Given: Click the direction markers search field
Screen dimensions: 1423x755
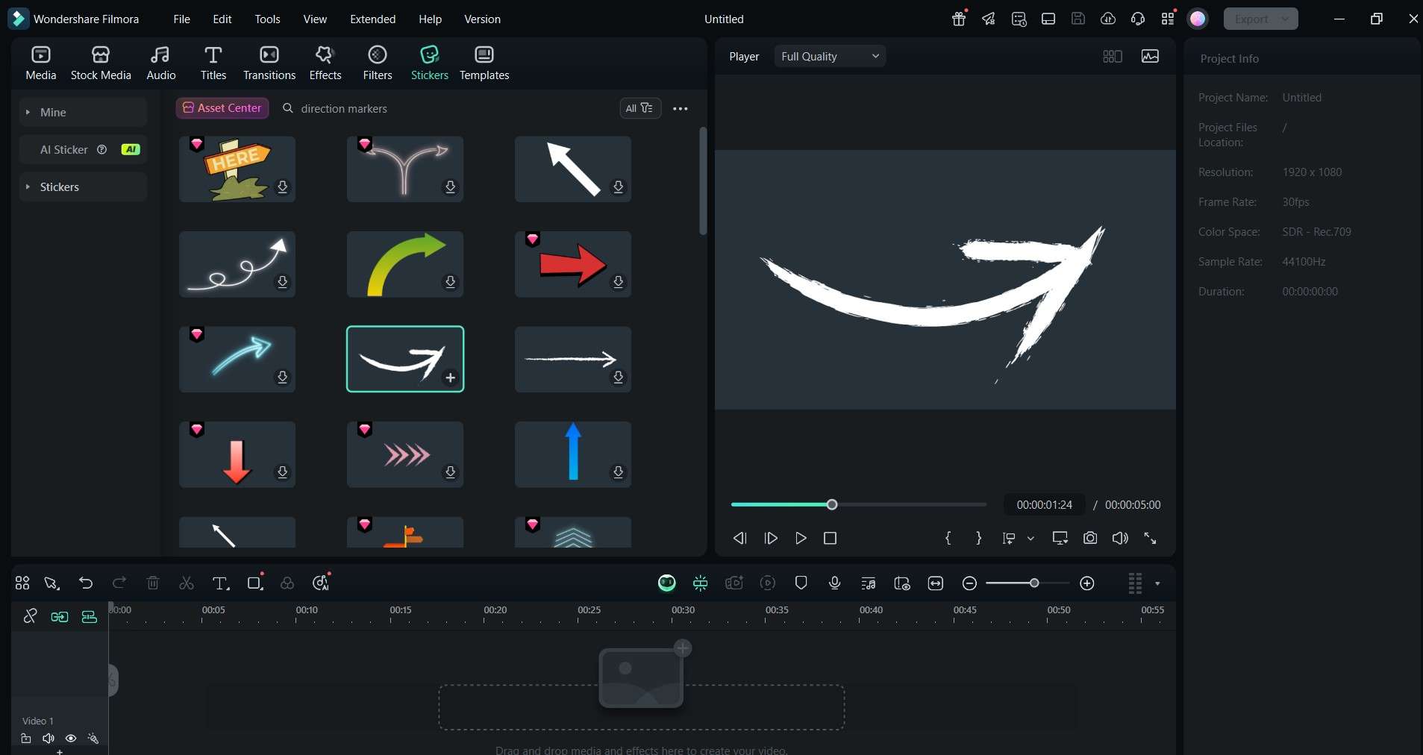Looking at the screenshot, I should click(x=448, y=108).
